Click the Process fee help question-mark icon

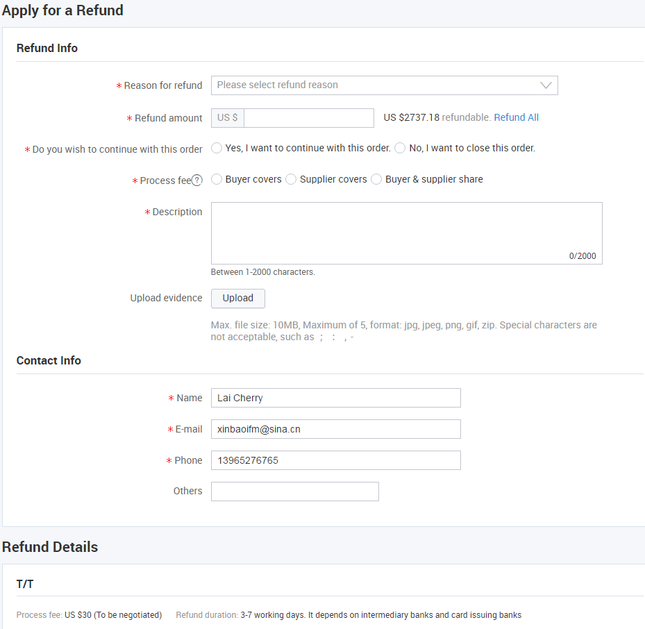click(197, 181)
